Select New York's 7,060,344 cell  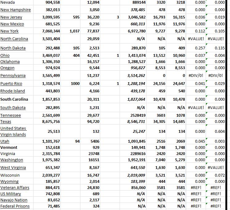point(51,31)
